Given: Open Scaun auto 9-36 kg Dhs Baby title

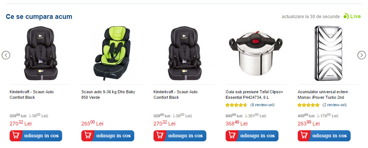Looking at the screenshot, I should coord(108,95).
